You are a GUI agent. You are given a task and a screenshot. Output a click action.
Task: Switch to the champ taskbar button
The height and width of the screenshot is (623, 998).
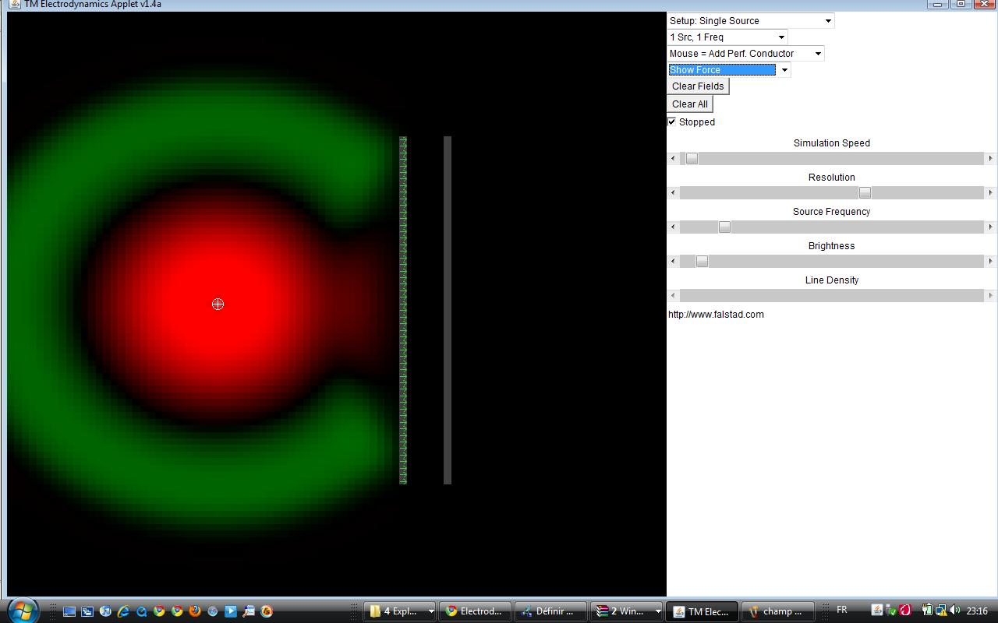click(777, 611)
